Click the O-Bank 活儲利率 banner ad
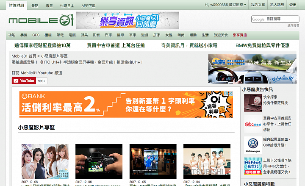305x186 pixels. click(x=126, y=105)
